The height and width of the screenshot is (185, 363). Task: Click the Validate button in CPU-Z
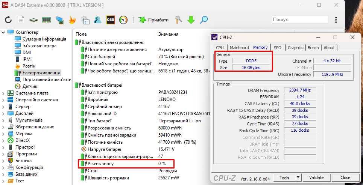[x=316, y=177]
